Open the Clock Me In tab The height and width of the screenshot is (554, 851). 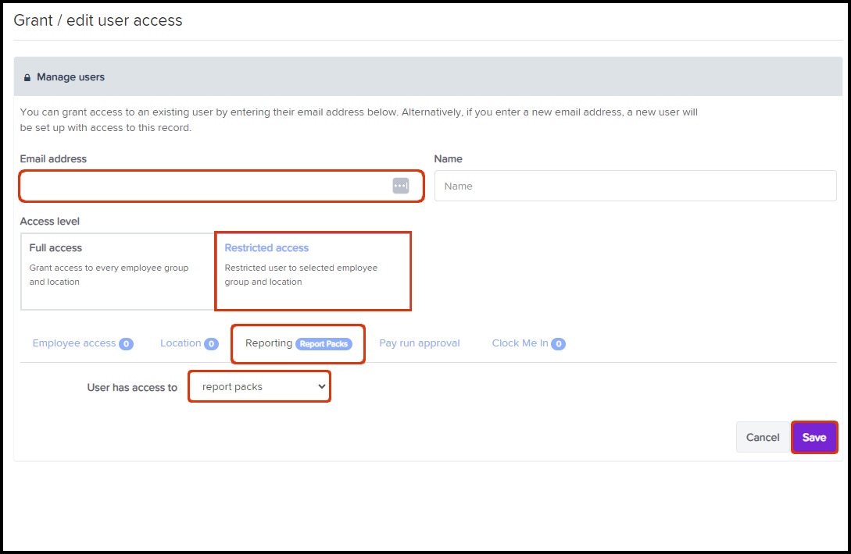(520, 343)
